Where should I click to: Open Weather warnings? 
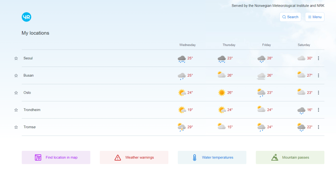point(134,157)
